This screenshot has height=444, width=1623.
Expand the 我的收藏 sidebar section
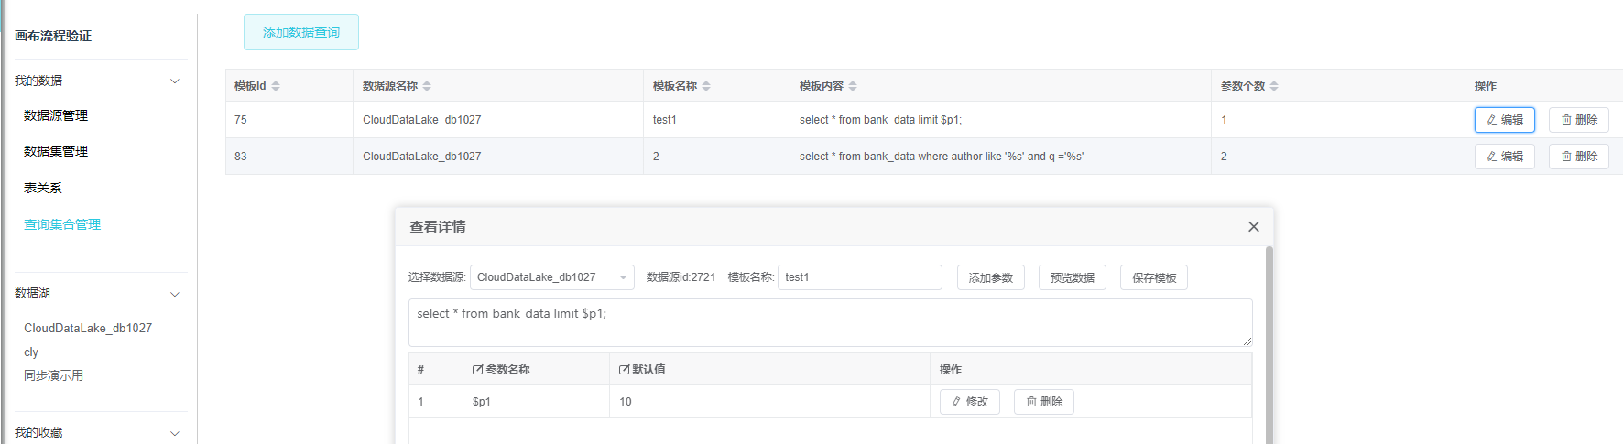175,433
